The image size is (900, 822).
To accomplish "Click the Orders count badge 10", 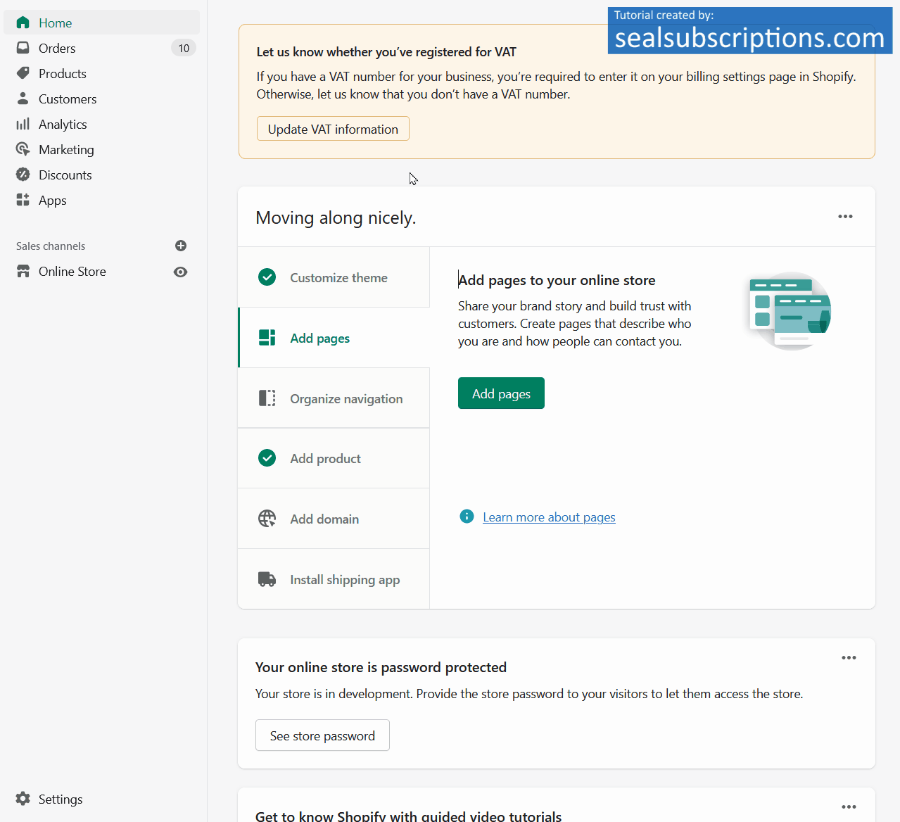I will pos(184,48).
